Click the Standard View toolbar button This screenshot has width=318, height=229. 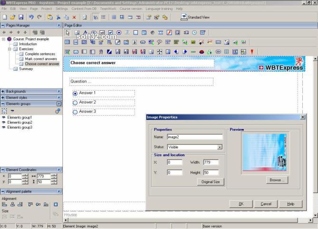tap(195, 17)
